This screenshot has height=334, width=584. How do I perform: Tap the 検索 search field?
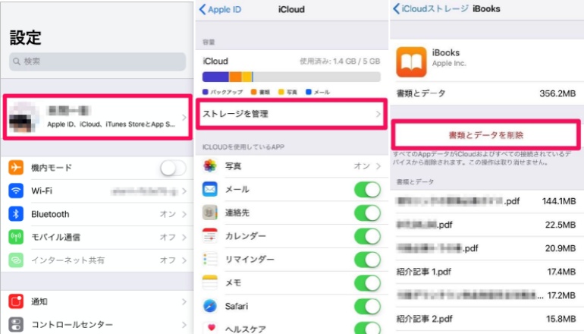tap(98, 61)
